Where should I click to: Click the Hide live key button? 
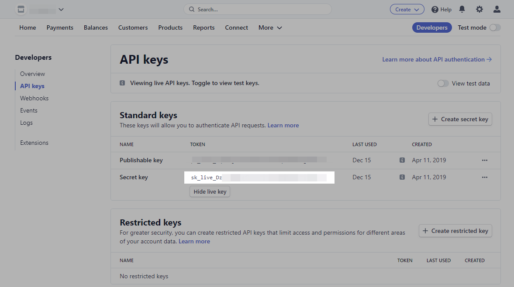click(210, 191)
